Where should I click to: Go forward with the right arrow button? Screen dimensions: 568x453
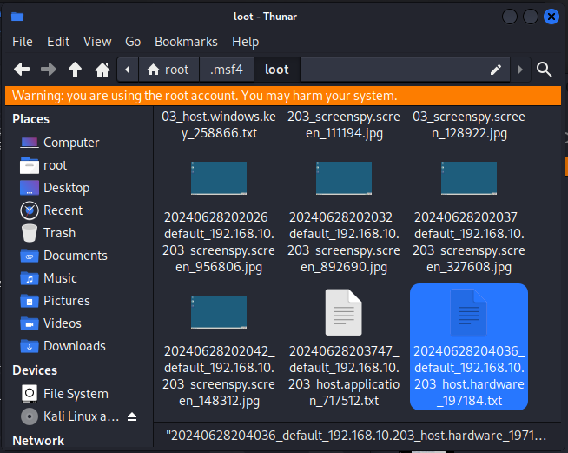point(48,69)
